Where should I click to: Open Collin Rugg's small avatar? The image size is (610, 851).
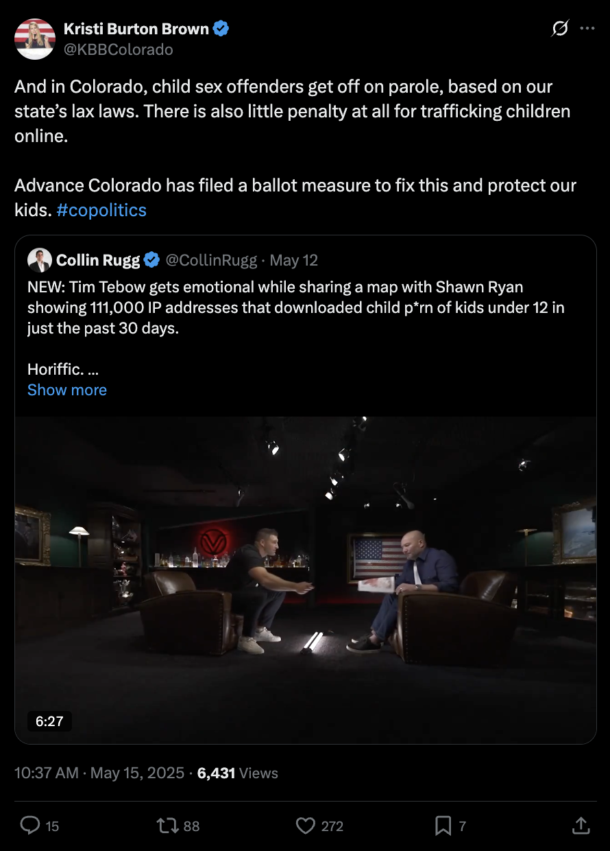coord(40,260)
